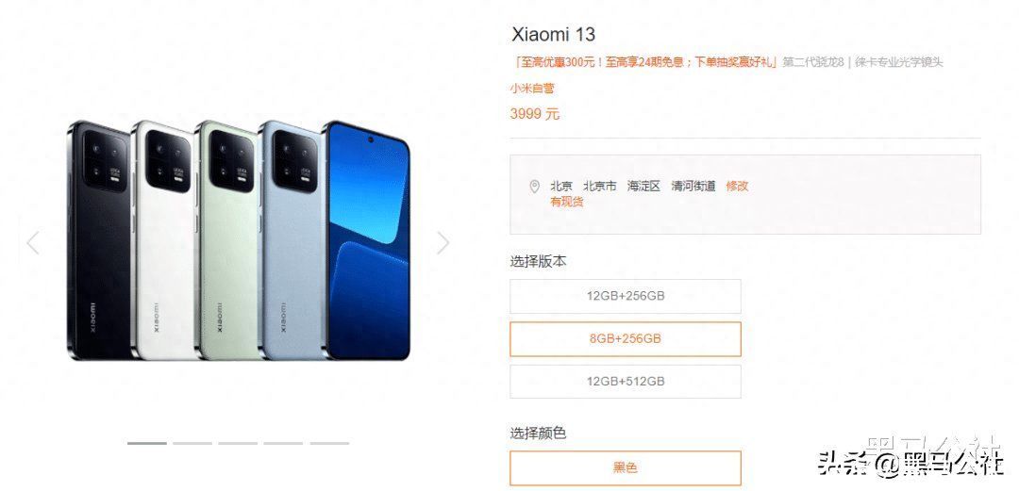Click the green Xiaomi 13 phone image
The width and height of the screenshot is (1019, 491).
(x=227, y=240)
